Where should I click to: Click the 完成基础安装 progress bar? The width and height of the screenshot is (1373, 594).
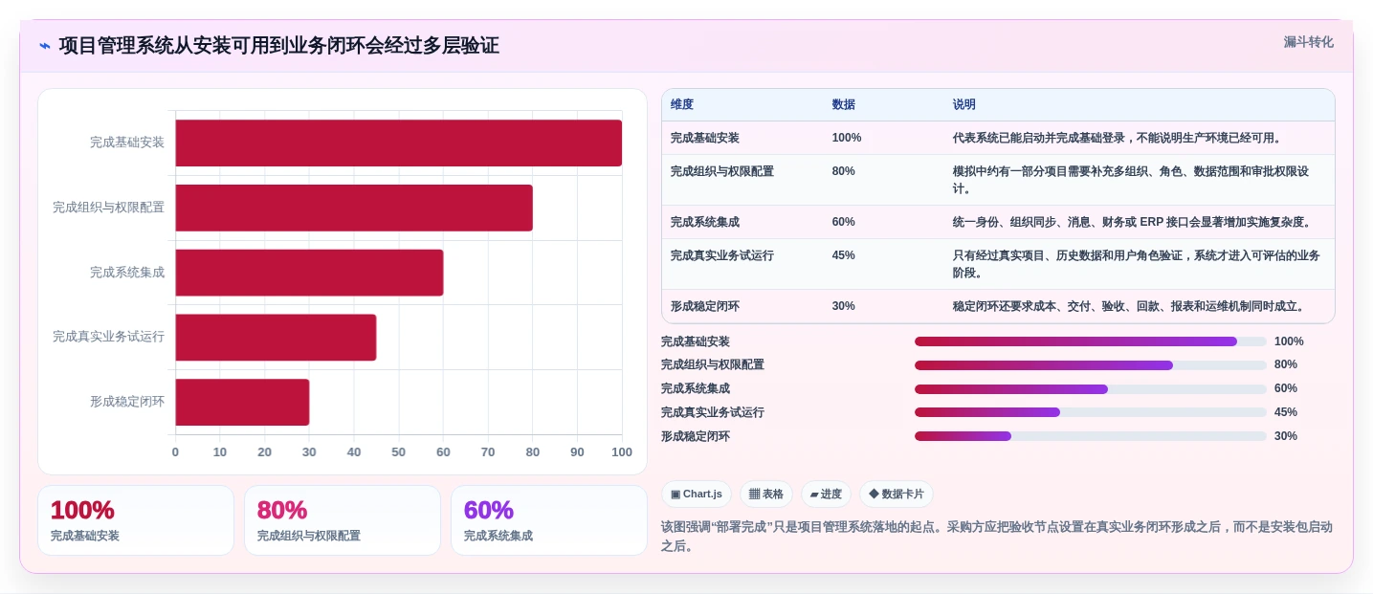point(1091,341)
